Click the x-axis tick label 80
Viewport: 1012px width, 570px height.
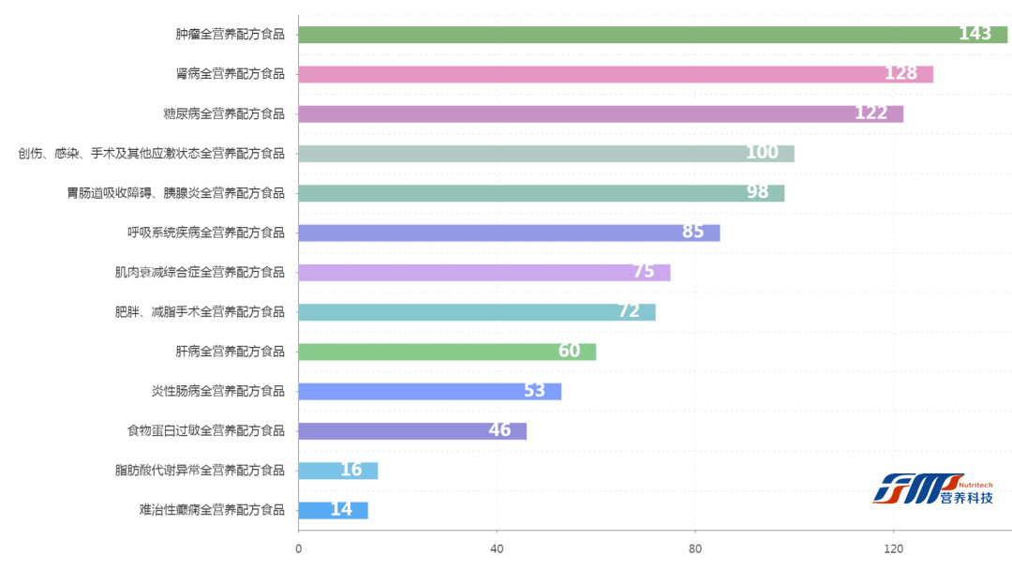[695, 549]
